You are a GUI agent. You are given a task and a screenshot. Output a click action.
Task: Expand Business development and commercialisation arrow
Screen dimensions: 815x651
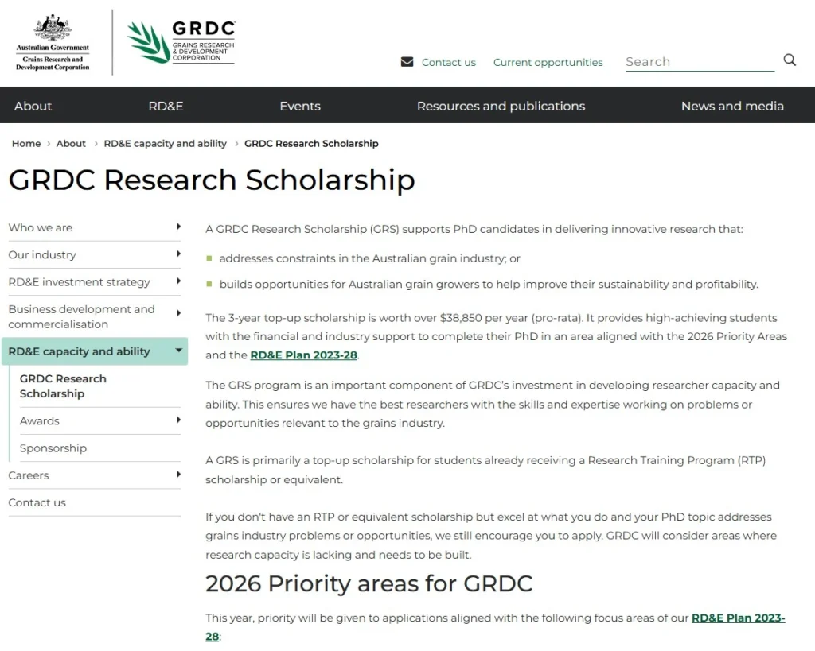coord(179,314)
